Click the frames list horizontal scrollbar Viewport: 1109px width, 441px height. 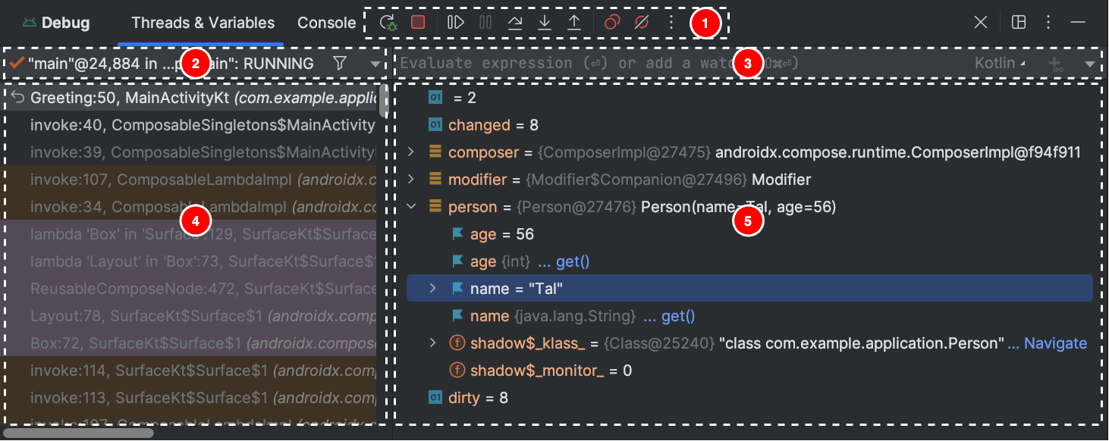tap(79, 433)
